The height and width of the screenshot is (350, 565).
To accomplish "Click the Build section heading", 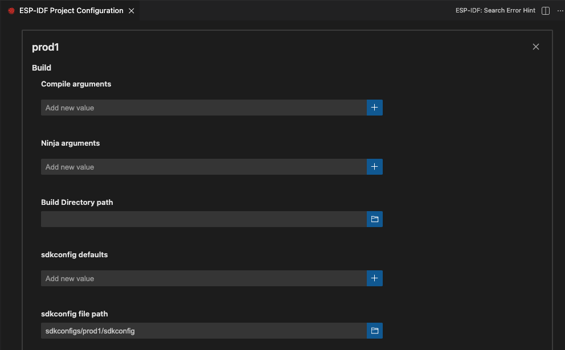I will point(42,68).
